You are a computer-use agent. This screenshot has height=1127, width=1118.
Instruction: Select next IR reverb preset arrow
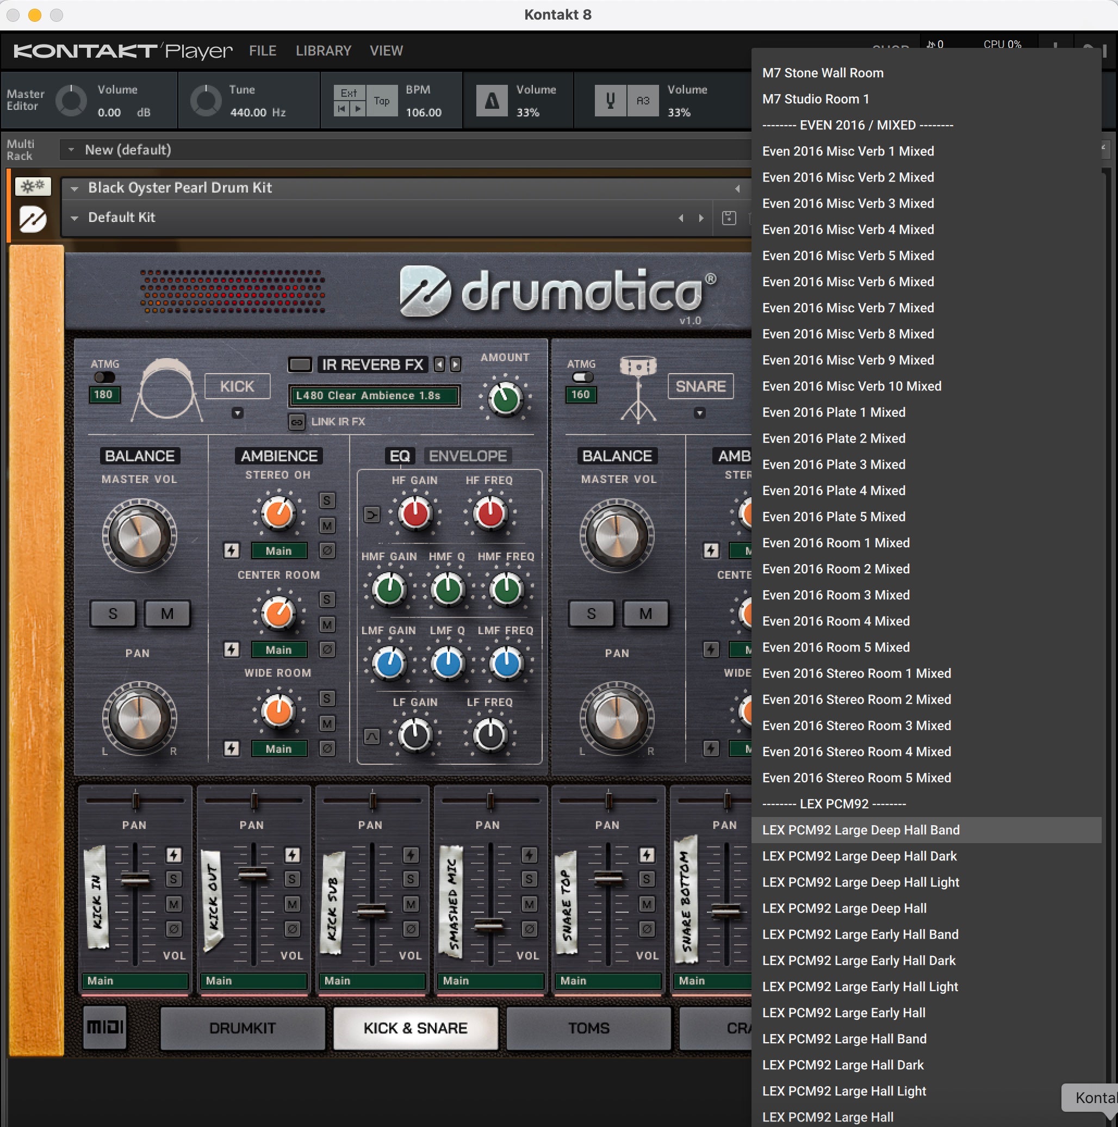tap(456, 364)
